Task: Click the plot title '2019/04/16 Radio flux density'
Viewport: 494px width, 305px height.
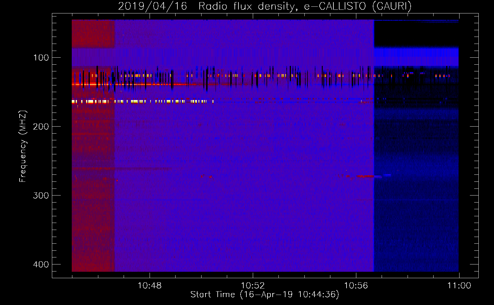Action: [x=265, y=6]
